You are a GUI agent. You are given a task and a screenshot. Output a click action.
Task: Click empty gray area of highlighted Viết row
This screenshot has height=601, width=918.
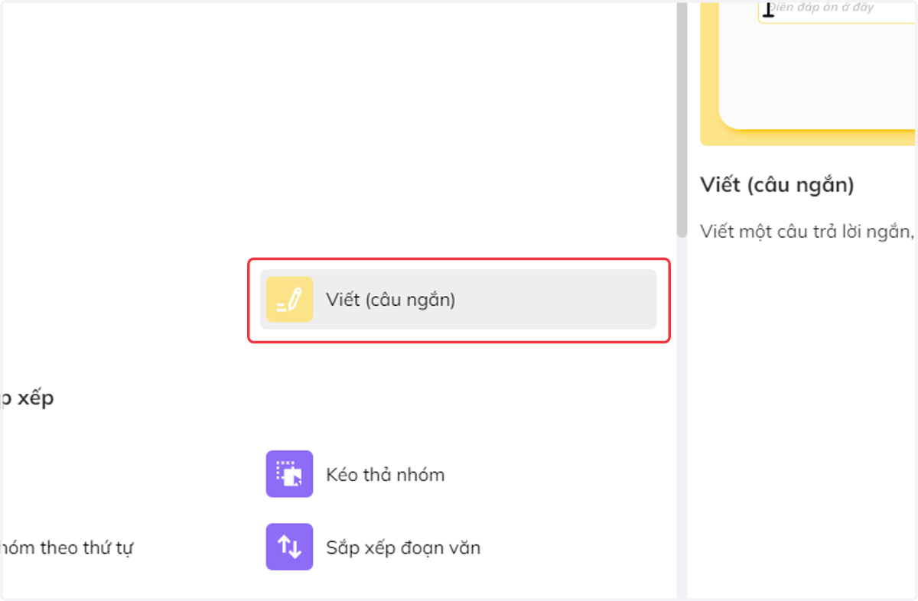point(555,299)
